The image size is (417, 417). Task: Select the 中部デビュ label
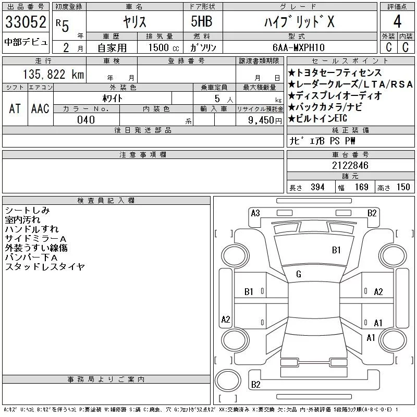click(x=26, y=42)
